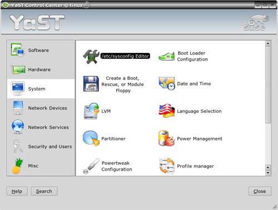Open the Language Selection label
278x210 pixels.
coord(199,111)
